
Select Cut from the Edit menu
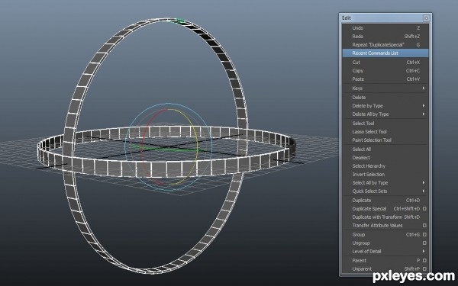[x=385, y=63]
